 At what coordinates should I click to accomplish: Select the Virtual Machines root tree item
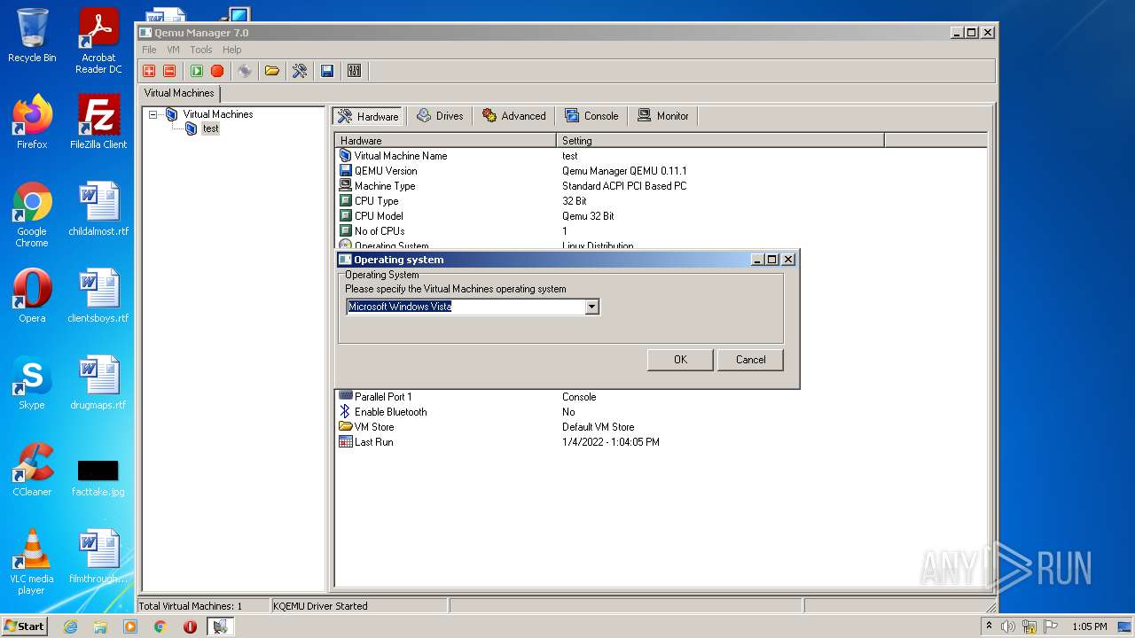tap(217, 114)
